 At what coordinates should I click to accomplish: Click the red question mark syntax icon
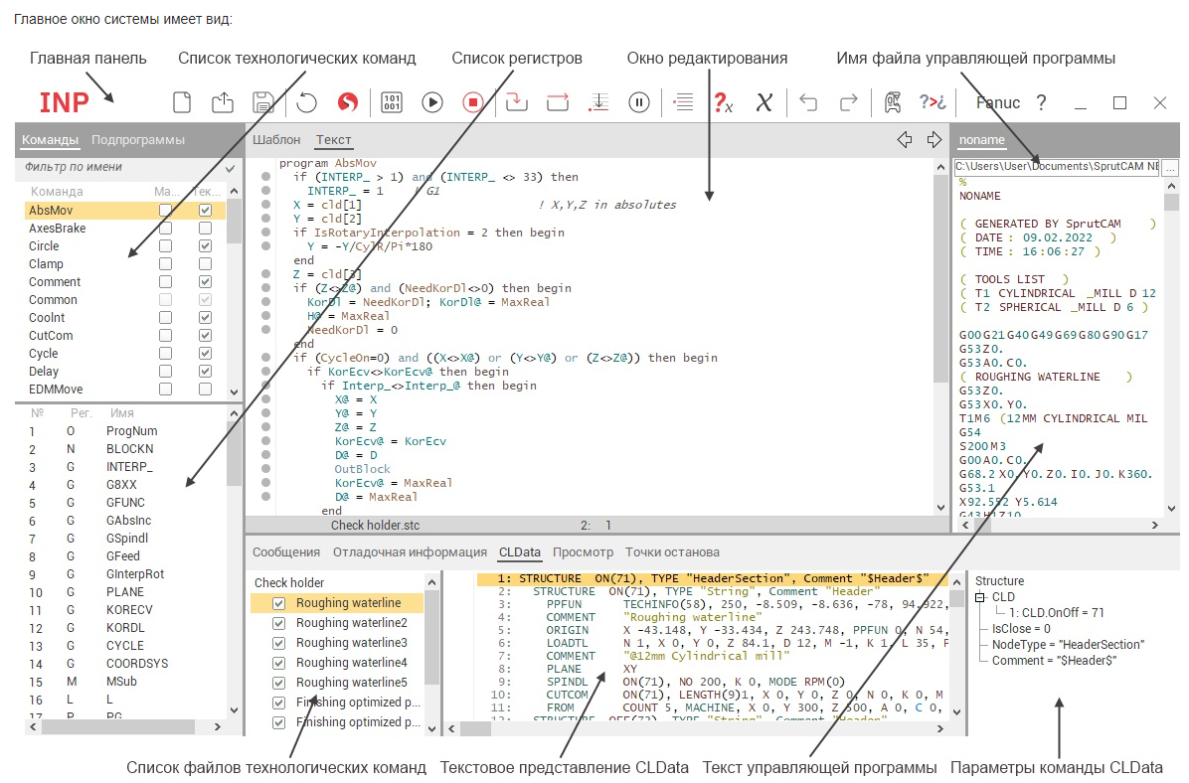pyautogui.click(x=723, y=102)
